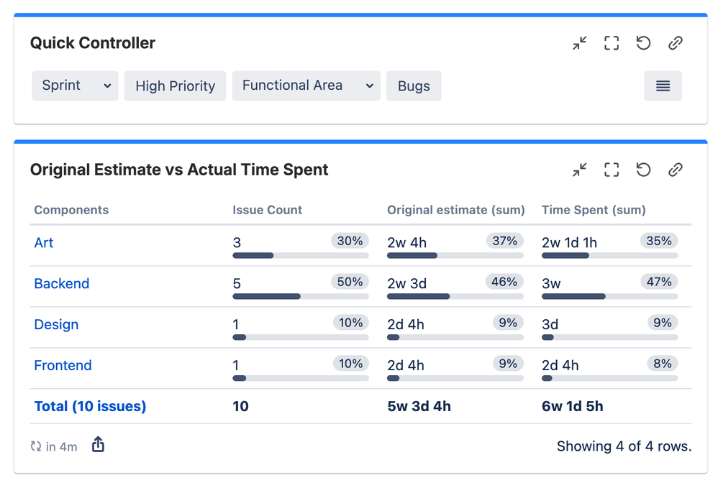The height and width of the screenshot is (483, 718).
Task: Open the Backend component
Action: point(62,284)
